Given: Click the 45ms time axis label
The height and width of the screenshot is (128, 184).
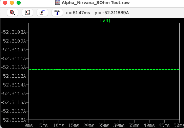Looking at the screenshot, I should [164, 125].
